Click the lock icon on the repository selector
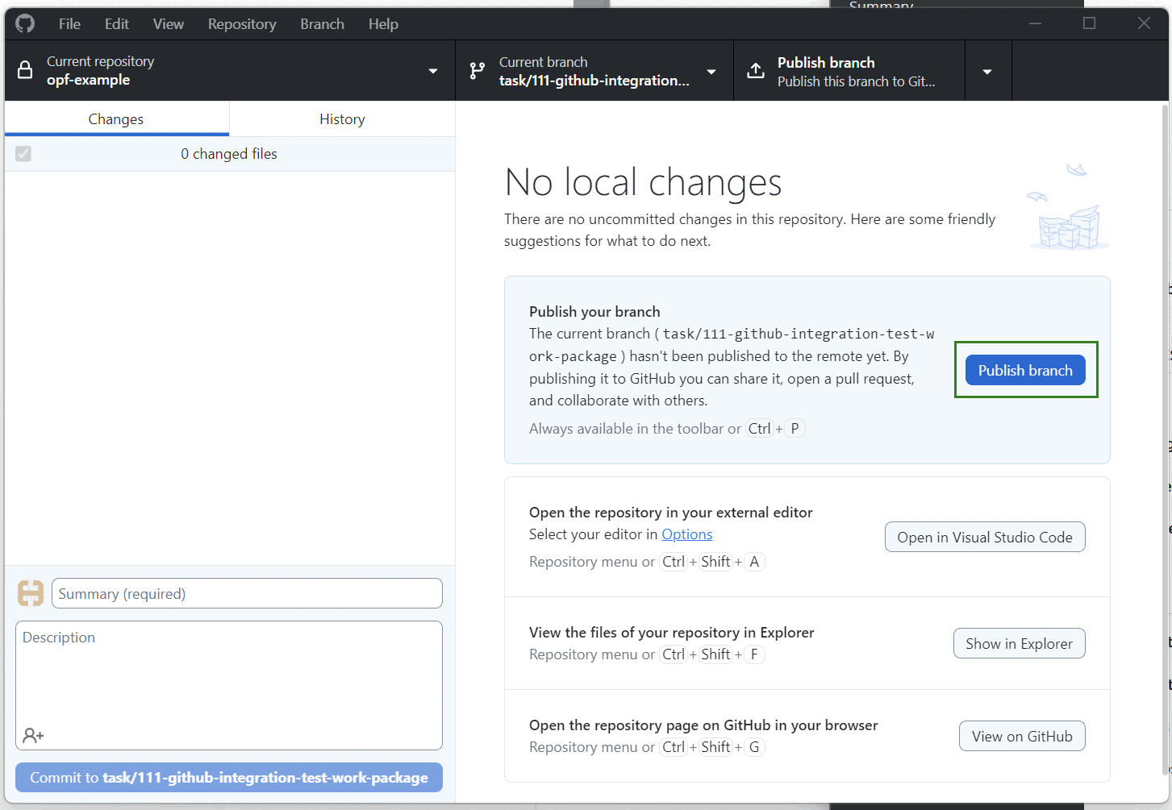1172x810 pixels. point(23,70)
